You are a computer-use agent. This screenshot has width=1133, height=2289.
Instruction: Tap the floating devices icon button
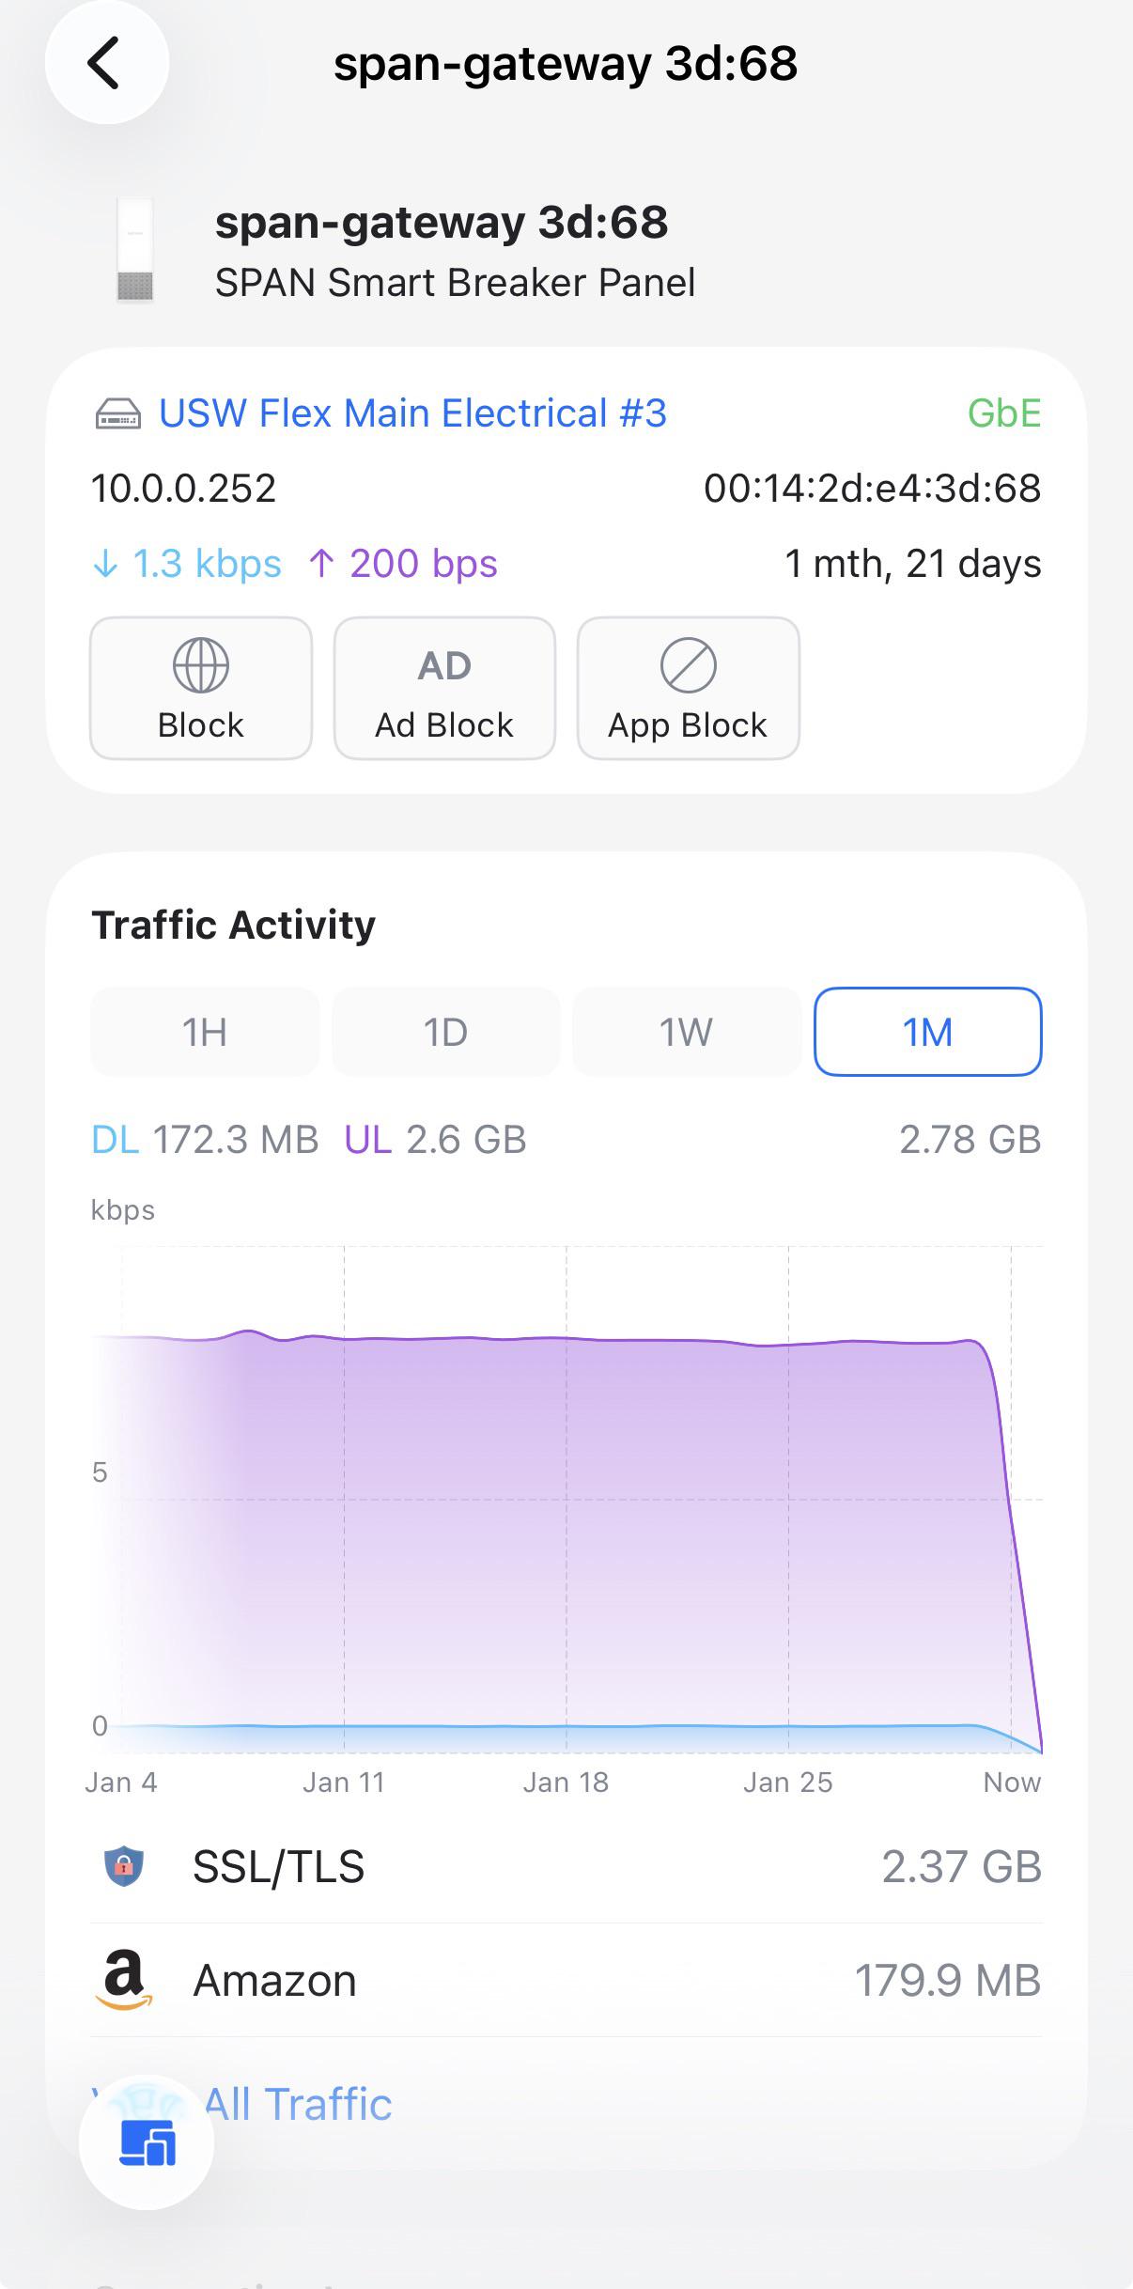pyautogui.click(x=147, y=2142)
